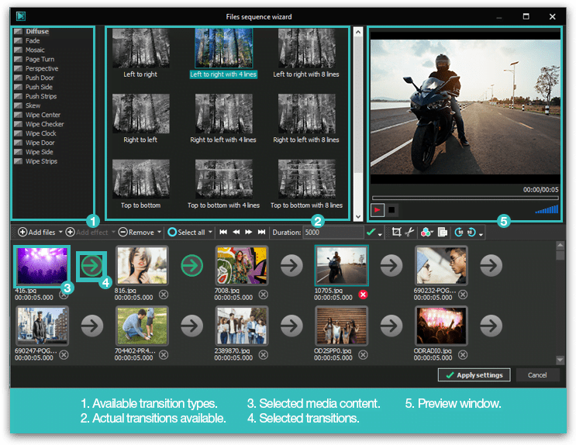Select transition arrow after 816.jpg
Viewport: 576px width, 445px height.
[192, 265]
